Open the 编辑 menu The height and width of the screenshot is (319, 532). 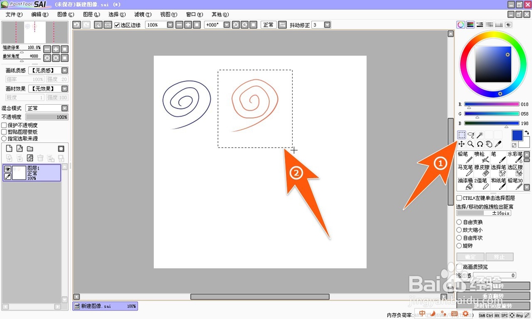tap(40, 14)
